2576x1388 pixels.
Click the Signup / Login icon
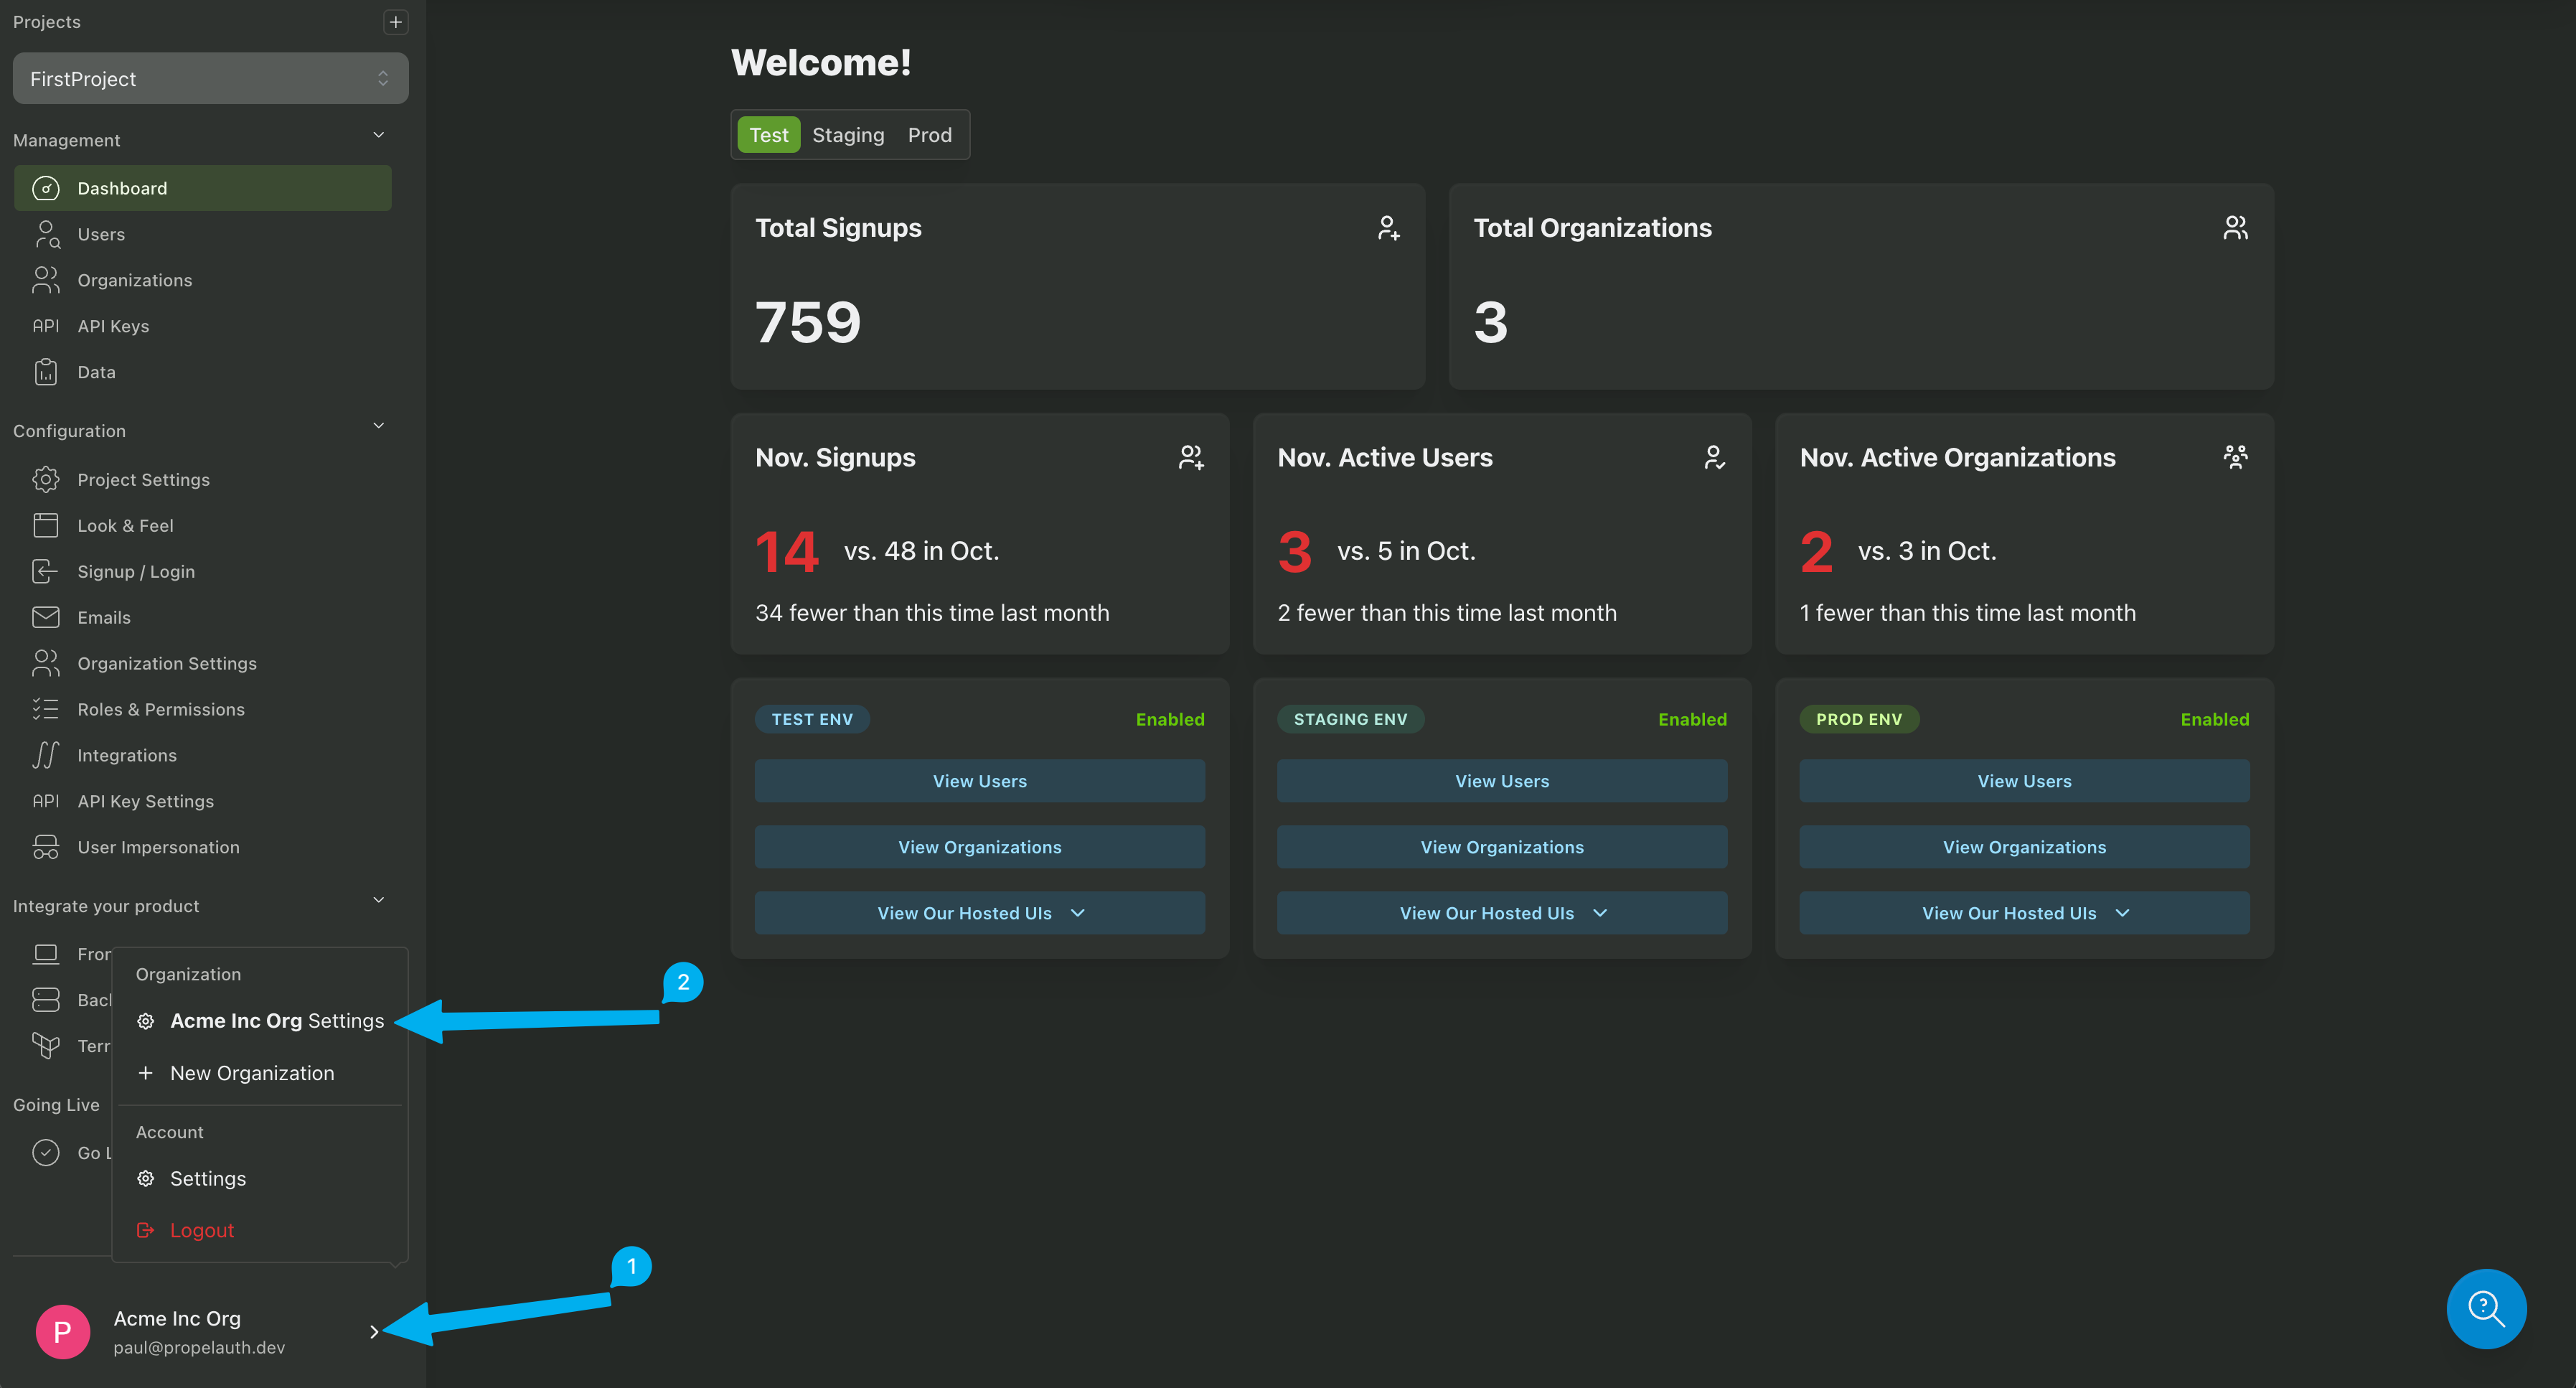pyautogui.click(x=46, y=571)
